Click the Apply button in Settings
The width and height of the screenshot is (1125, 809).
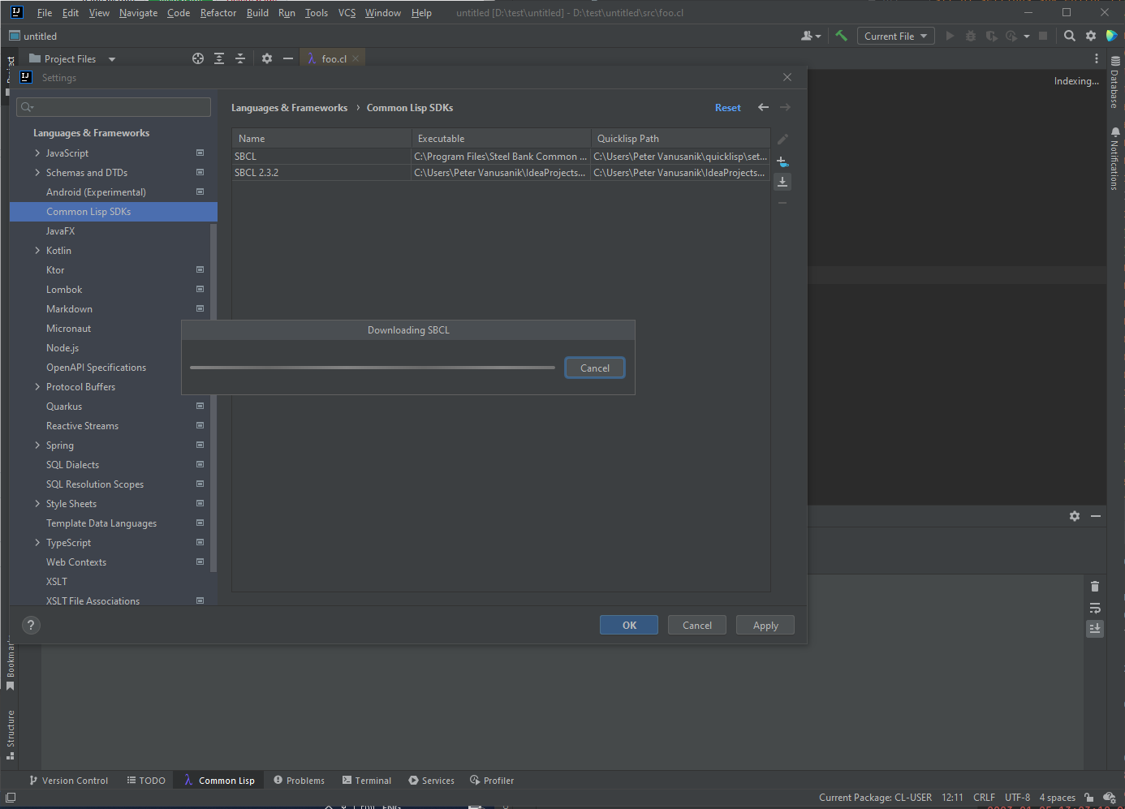[765, 626]
